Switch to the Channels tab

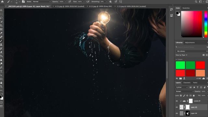point(187,83)
